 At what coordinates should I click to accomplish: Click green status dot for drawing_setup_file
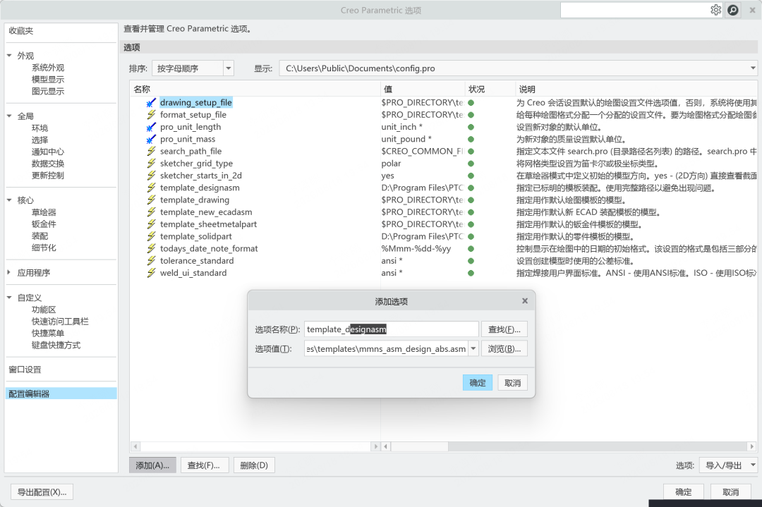pos(471,102)
